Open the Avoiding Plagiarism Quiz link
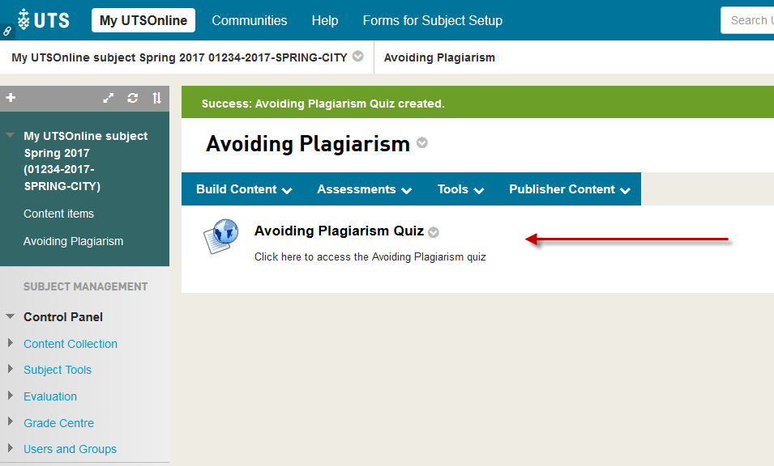This screenshot has height=466, width=774. point(339,231)
